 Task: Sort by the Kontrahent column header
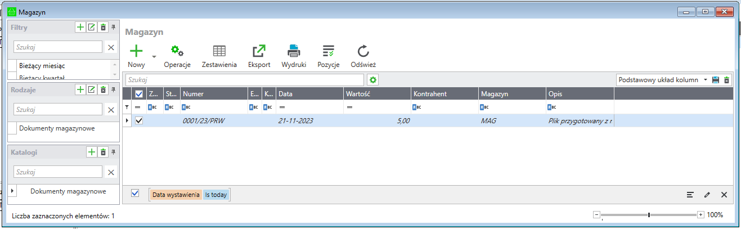pos(444,94)
